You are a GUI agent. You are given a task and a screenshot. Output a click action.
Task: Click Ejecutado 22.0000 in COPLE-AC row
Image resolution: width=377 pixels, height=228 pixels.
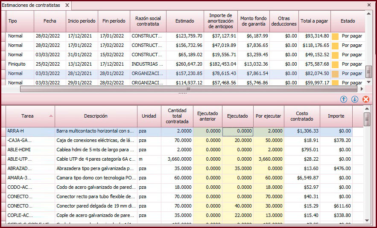[x=237, y=216]
